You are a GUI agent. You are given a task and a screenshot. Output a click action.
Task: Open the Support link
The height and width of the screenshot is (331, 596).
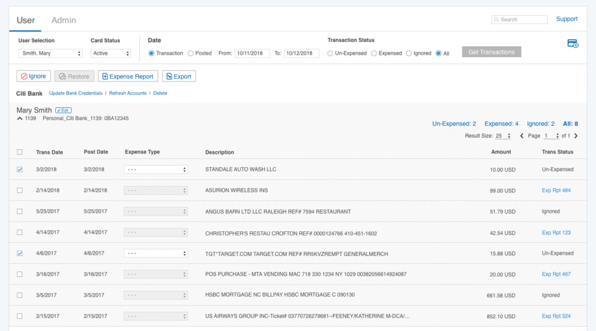567,19
